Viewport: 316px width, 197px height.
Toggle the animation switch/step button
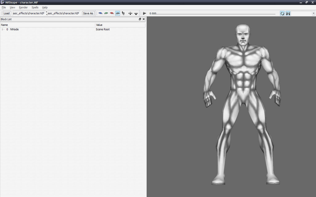[x=288, y=13]
